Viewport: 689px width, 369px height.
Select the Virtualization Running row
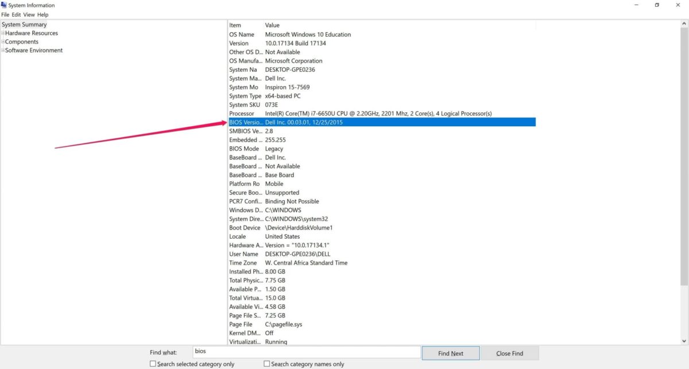382,342
